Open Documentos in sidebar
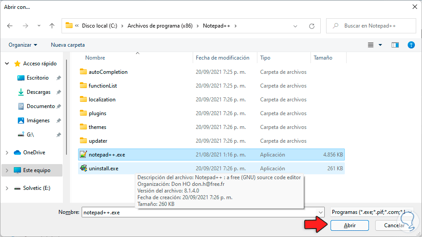 [x=41, y=106]
